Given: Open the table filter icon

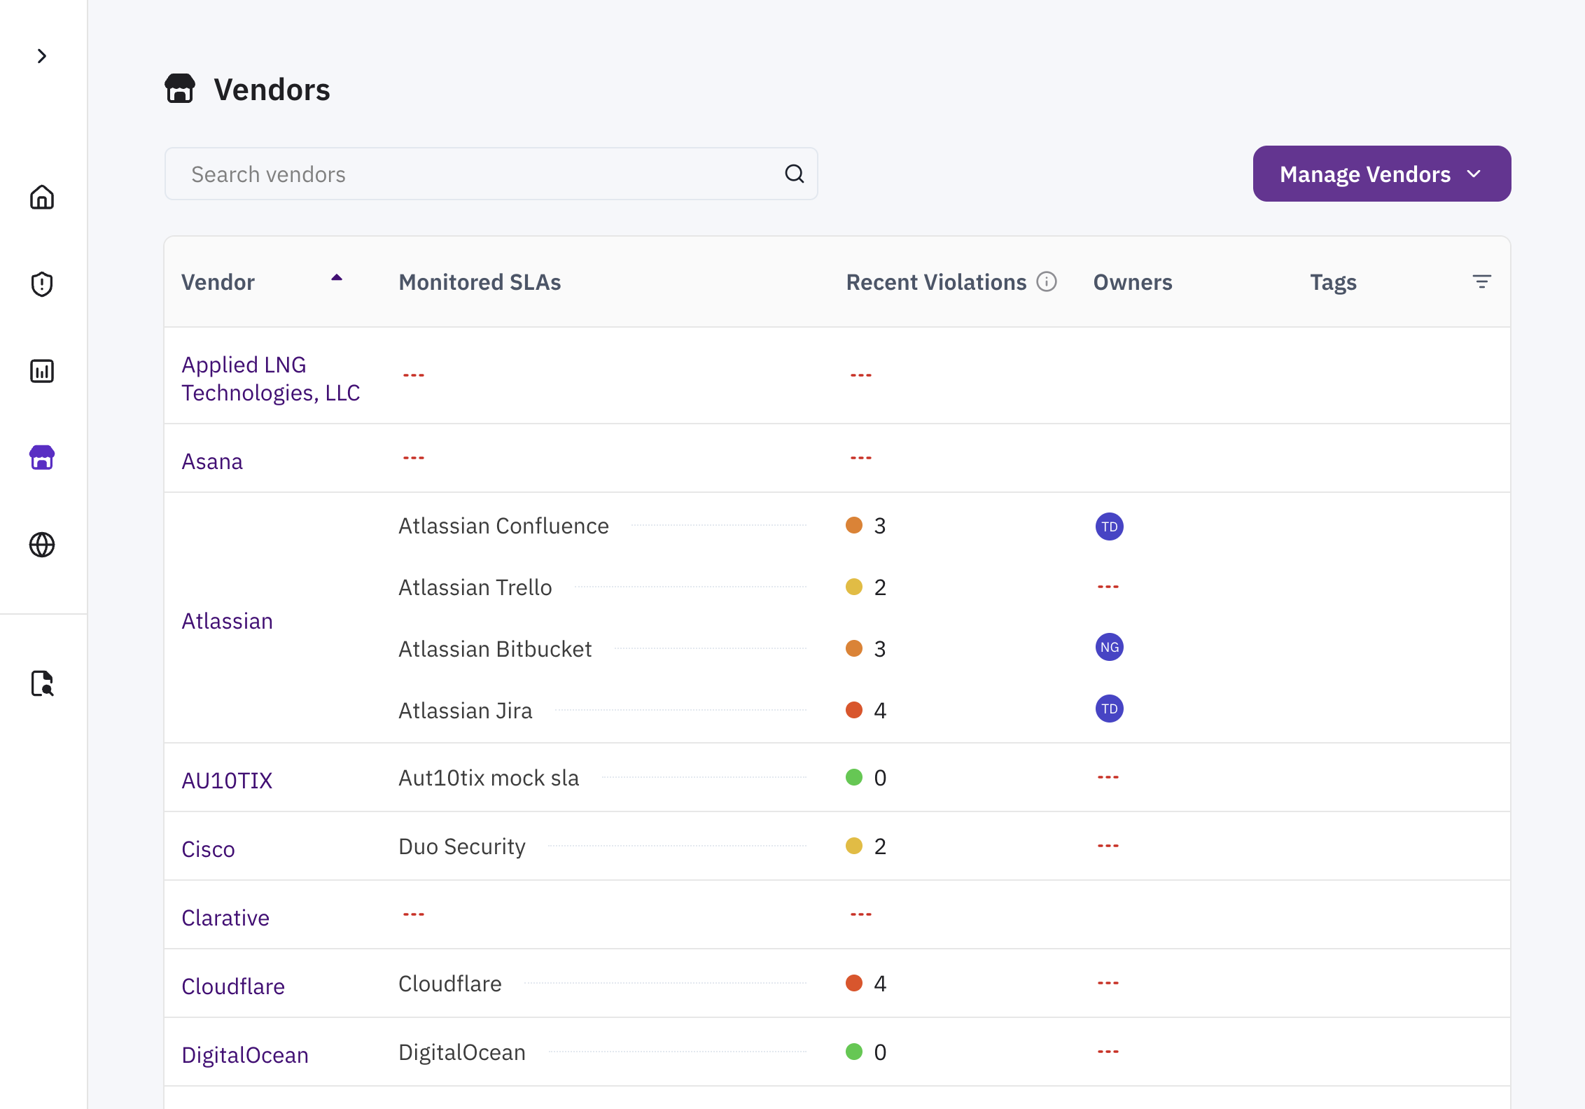Looking at the screenshot, I should point(1481,281).
